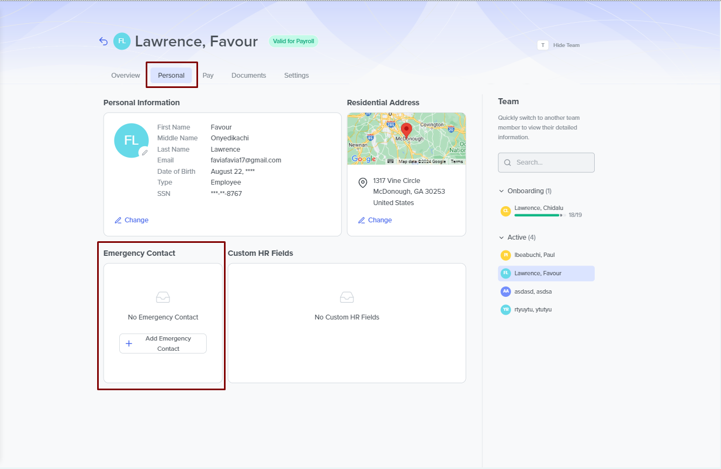Click Chidalu's onboarding progress bar
Viewport: 721px width, 469px height.
point(539,215)
